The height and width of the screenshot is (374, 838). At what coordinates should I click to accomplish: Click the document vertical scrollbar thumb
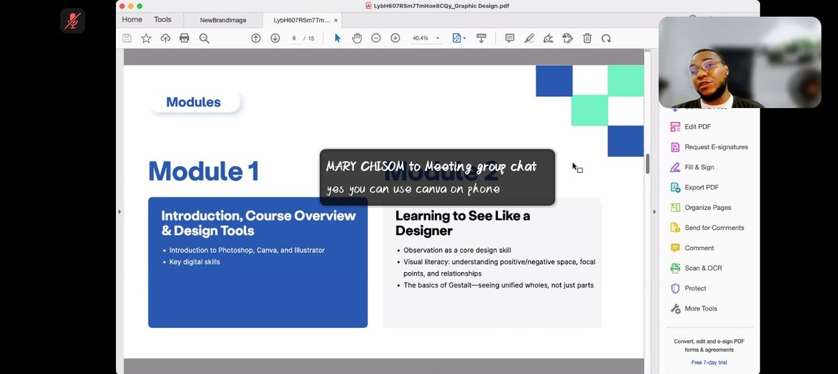(647, 164)
